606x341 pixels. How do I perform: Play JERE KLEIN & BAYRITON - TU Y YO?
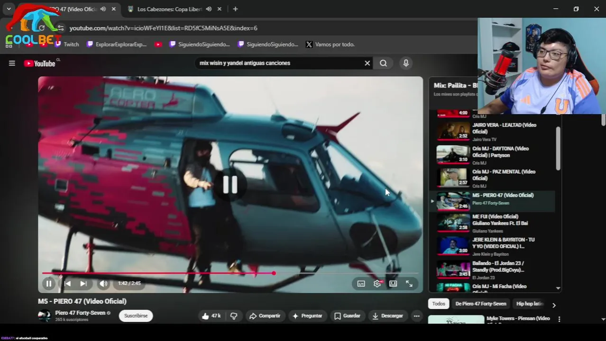click(x=492, y=247)
